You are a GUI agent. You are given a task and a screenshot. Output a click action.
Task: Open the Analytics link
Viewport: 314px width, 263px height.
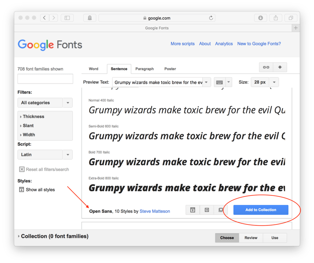pos(224,44)
